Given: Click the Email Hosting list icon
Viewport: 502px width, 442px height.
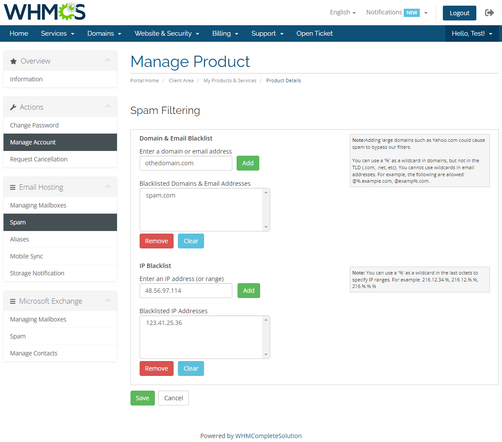Looking at the screenshot, I should pos(13,188).
